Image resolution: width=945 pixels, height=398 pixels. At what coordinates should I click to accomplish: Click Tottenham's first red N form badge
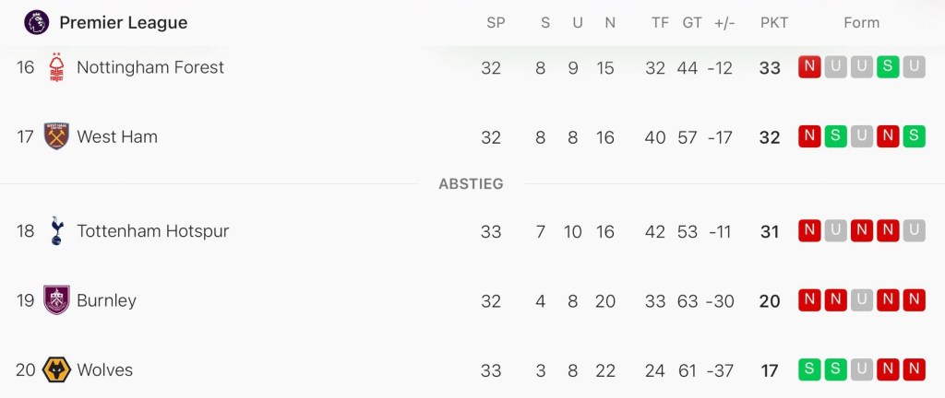pyautogui.click(x=810, y=231)
